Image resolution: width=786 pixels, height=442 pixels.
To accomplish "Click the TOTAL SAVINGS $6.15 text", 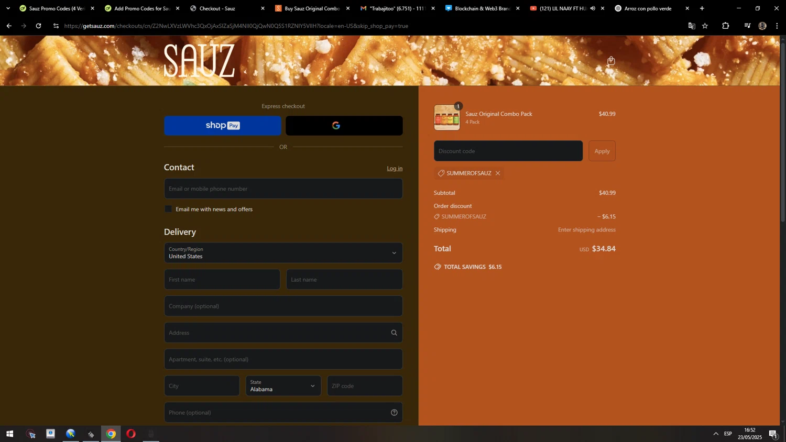I will pyautogui.click(x=473, y=267).
